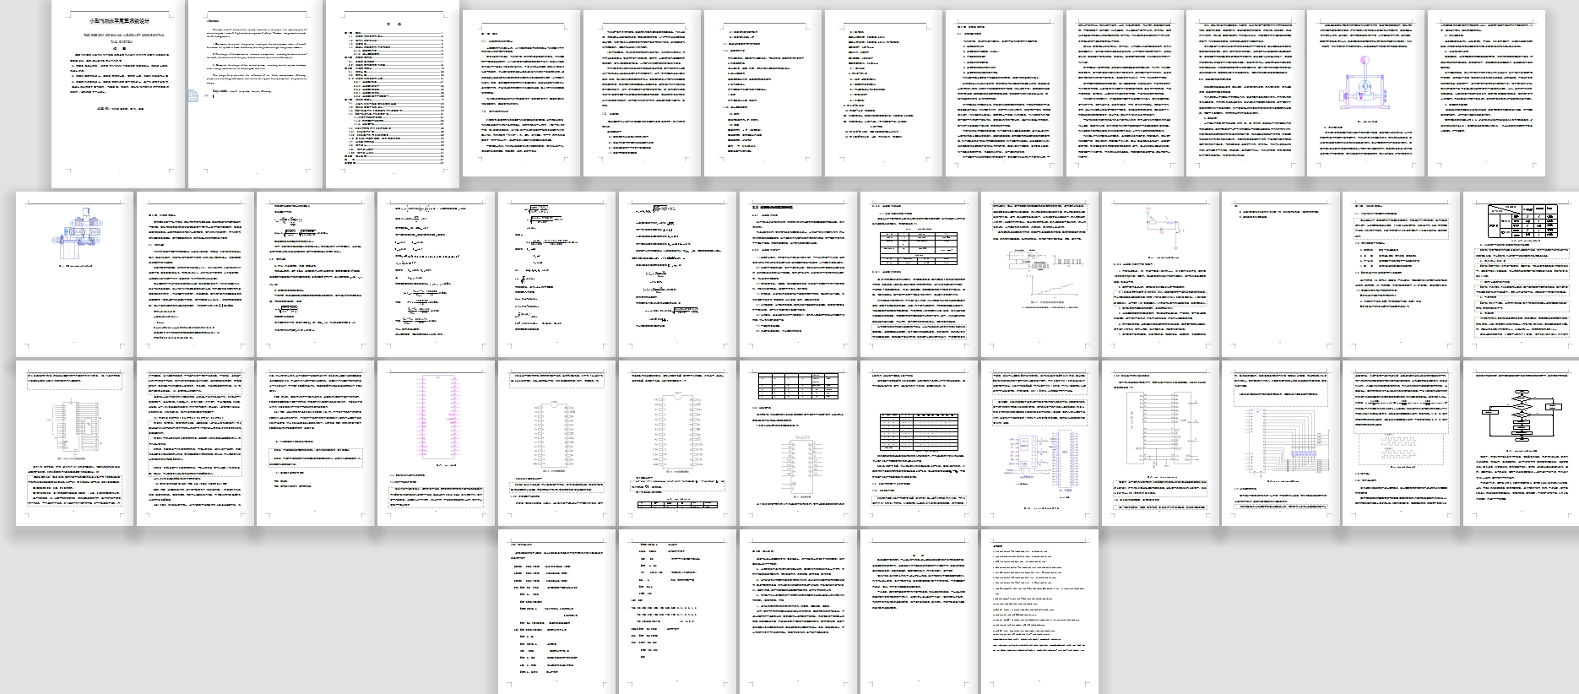Select the page with the pink control-stick mechanism drawing

click(1365, 93)
